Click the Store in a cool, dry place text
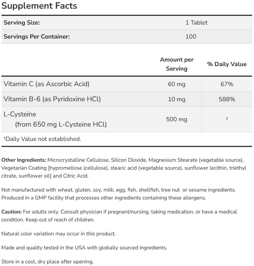The width and height of the screenshot is (254, 266). coord(47,261)
